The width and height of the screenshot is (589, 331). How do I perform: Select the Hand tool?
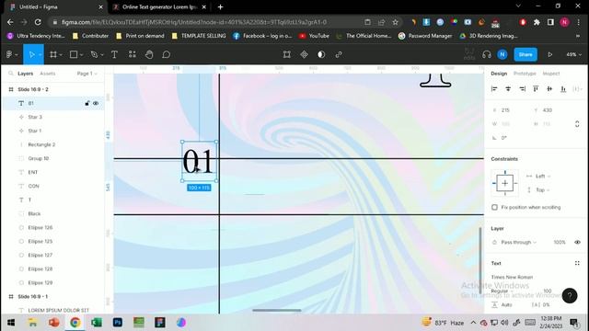coord(149,55)
